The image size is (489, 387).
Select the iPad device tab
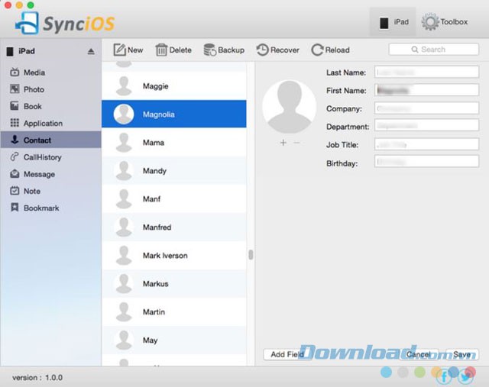tap(393, 22)
